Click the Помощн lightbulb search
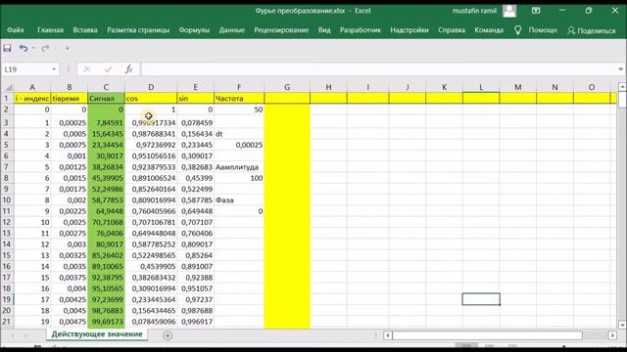The image size is (627, 352). point(536,30)
